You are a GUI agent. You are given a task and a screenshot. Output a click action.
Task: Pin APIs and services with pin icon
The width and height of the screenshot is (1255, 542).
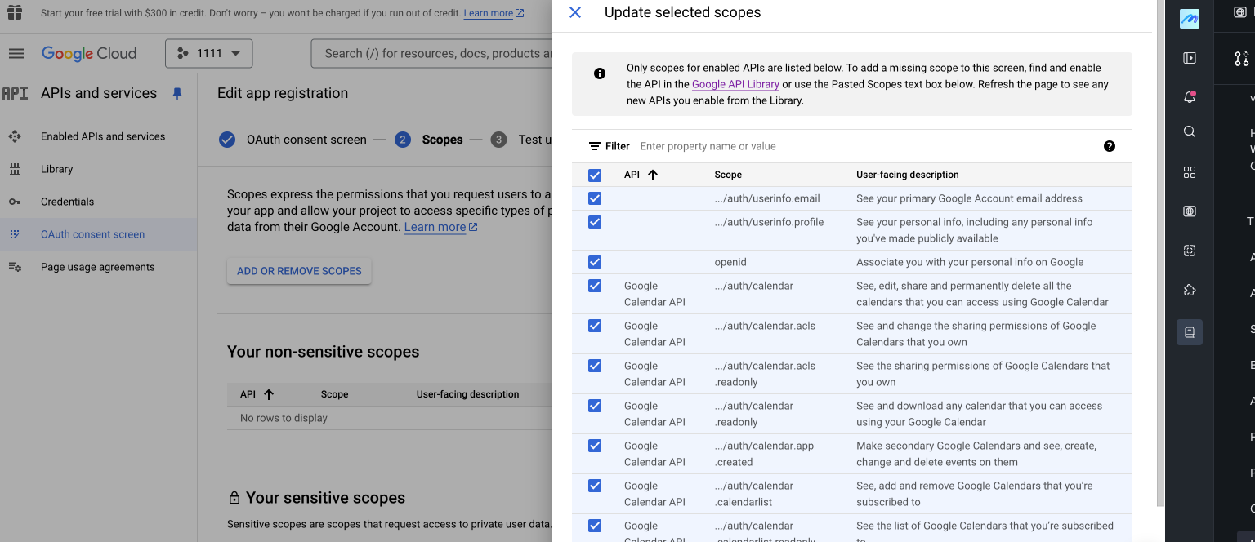pyautogui.click(x=177, y=94)
